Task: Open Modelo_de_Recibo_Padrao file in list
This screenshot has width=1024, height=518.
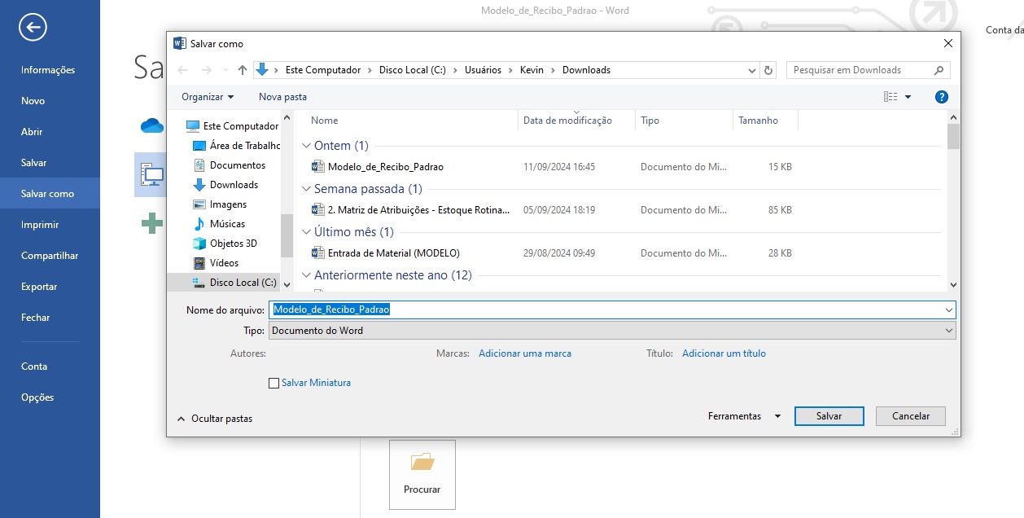Action: (x=385, y=167)
